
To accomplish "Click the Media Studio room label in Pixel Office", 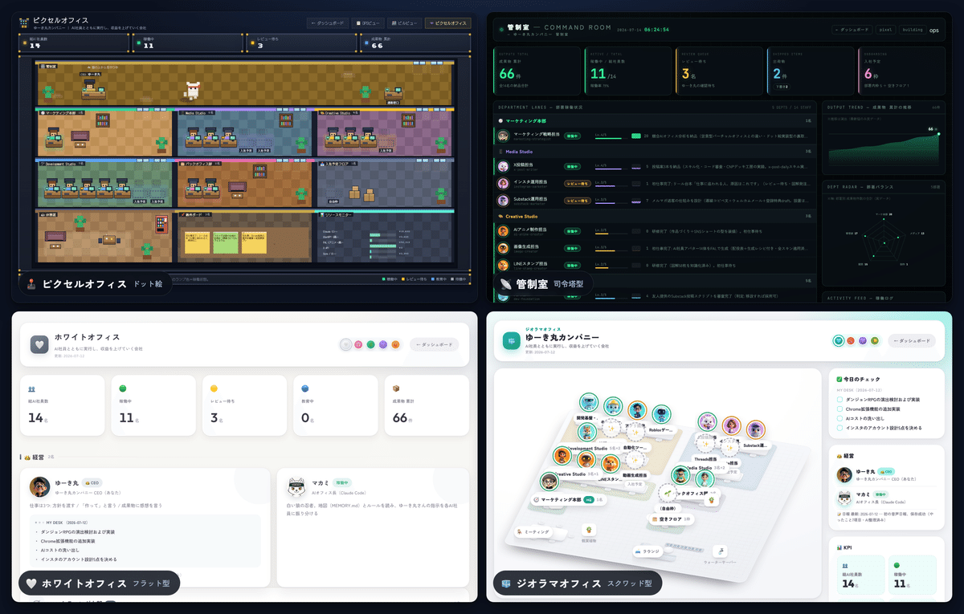I will pos(198,113).
